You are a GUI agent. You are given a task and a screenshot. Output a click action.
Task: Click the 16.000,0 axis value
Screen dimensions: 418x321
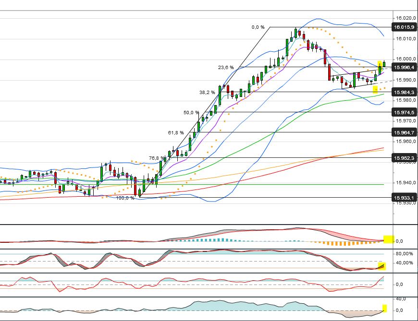406,59
